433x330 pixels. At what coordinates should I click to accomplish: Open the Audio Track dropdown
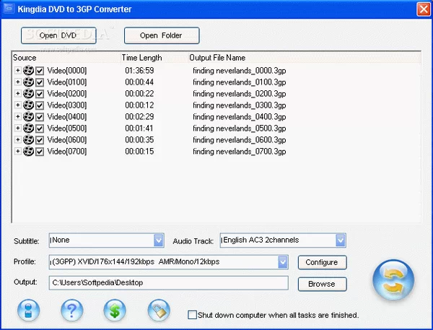[x=340, y=240]
